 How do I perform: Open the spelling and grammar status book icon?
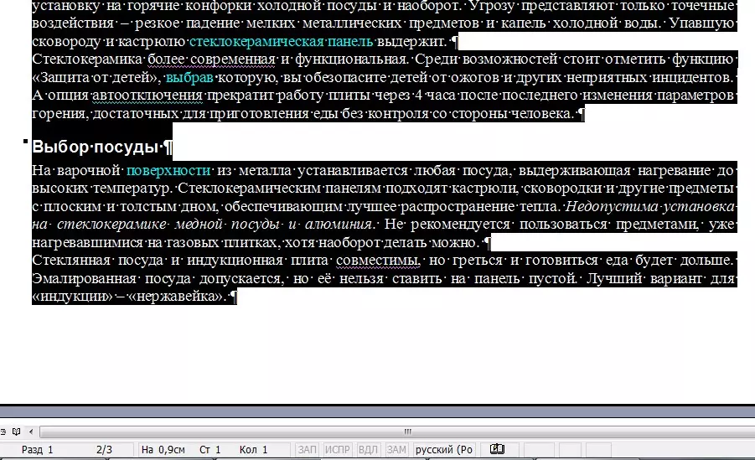tap(497, 449)
